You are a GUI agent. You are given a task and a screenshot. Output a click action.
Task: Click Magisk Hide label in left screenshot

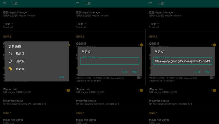(x=10, y=89)
